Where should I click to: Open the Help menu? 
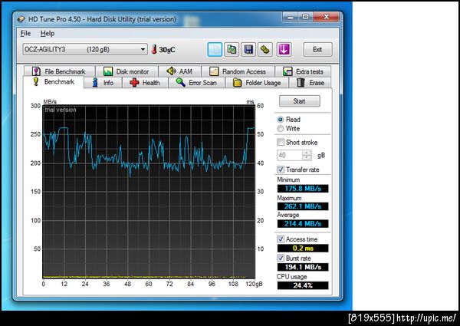(48, 34)
